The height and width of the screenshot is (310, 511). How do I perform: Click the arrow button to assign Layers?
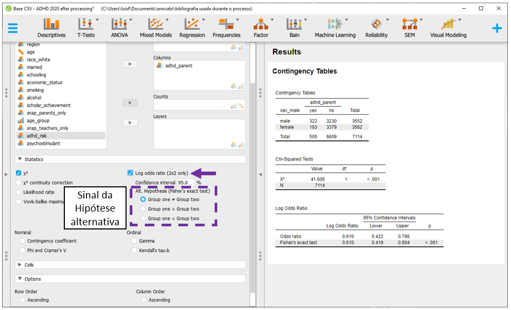coord(130,123)
